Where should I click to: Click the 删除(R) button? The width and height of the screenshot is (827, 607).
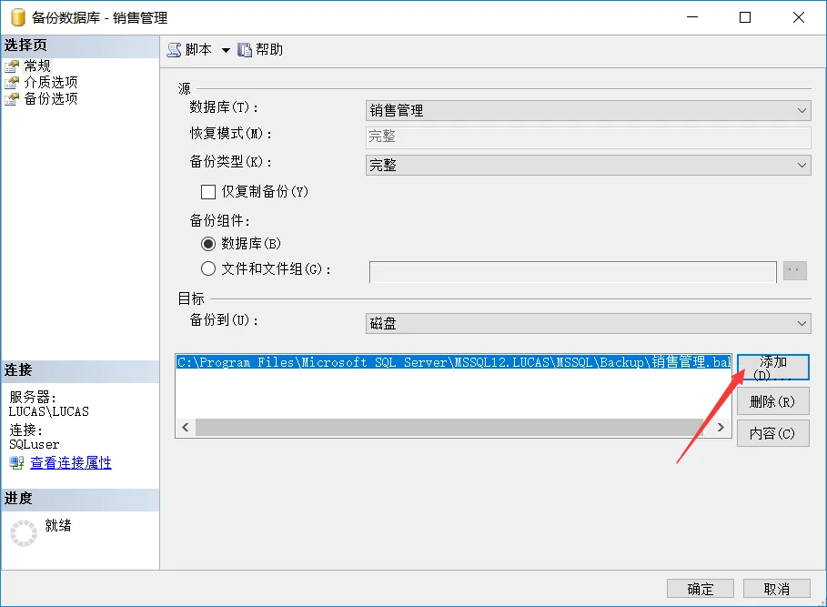coord(772,402)
